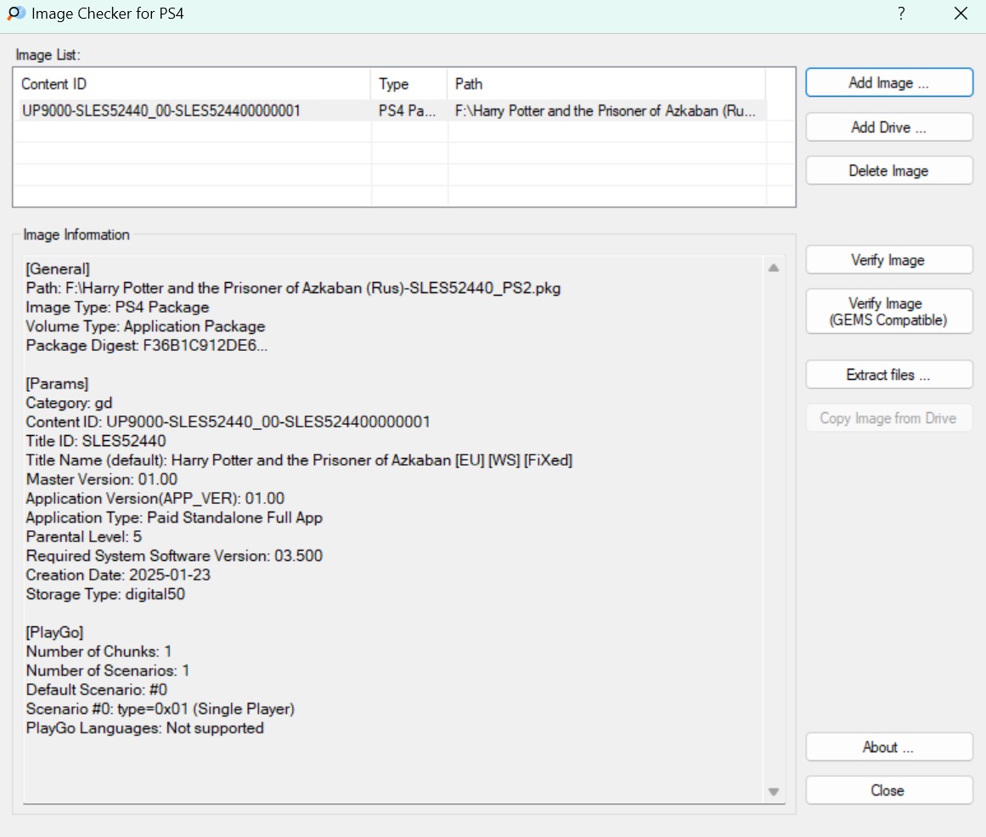Image resolution: width=986 pixels, height=837 pixels.
Task: Select the UP9000-SLES52440 image row
Action: point(161,110)
